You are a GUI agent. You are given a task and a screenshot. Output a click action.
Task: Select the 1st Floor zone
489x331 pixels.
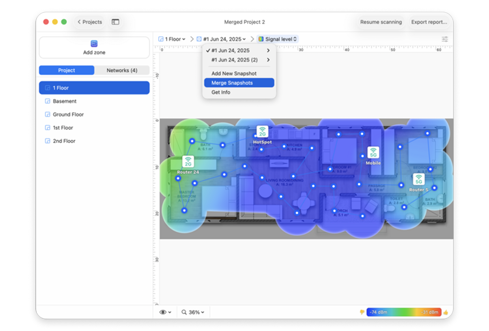click(94, 128)
